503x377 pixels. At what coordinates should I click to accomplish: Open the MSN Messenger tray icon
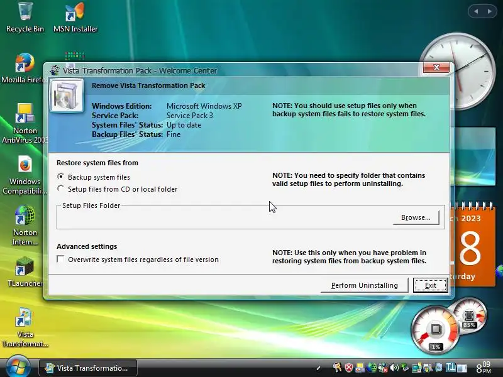(x=382, y=368)
